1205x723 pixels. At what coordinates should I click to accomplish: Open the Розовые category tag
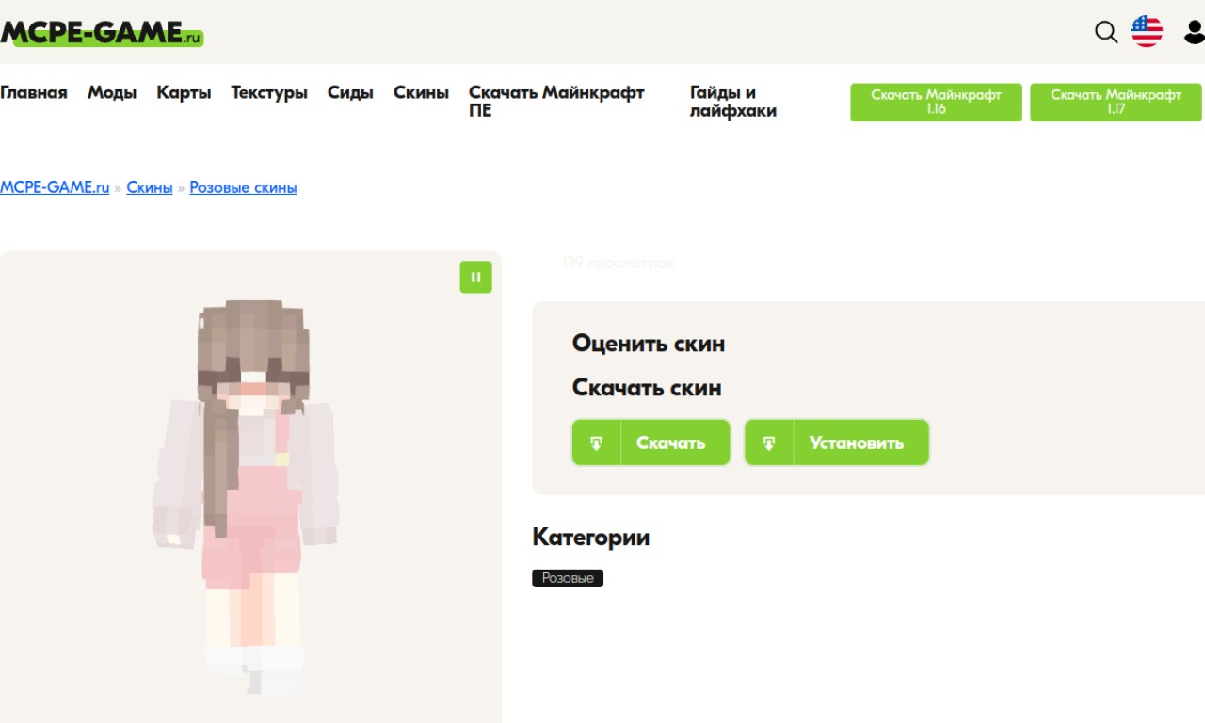click(x=568, y=578)
